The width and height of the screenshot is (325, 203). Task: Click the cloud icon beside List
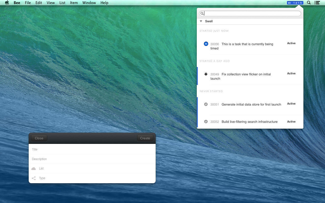coord(34,168)
